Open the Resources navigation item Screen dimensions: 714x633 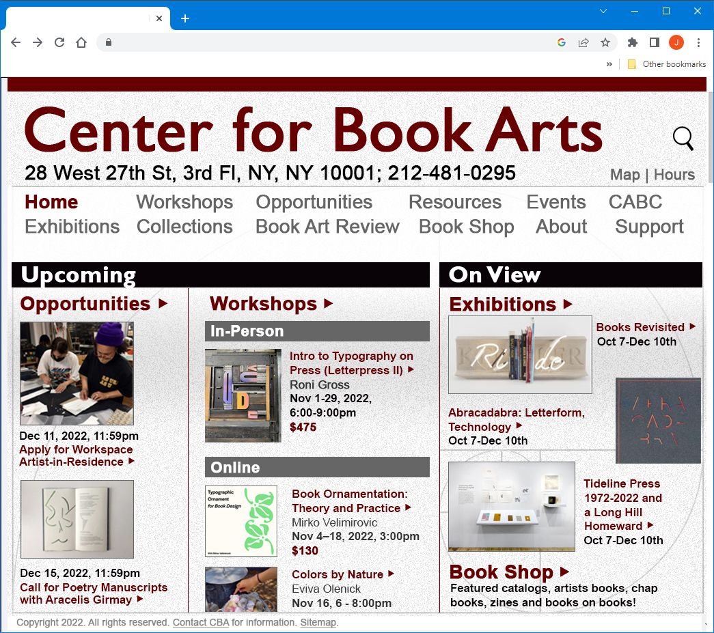tap(455, 202)
